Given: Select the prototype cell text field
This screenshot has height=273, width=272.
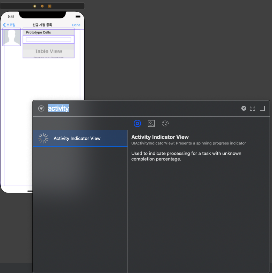Looking at the screenshot, I should coord(49,39).
